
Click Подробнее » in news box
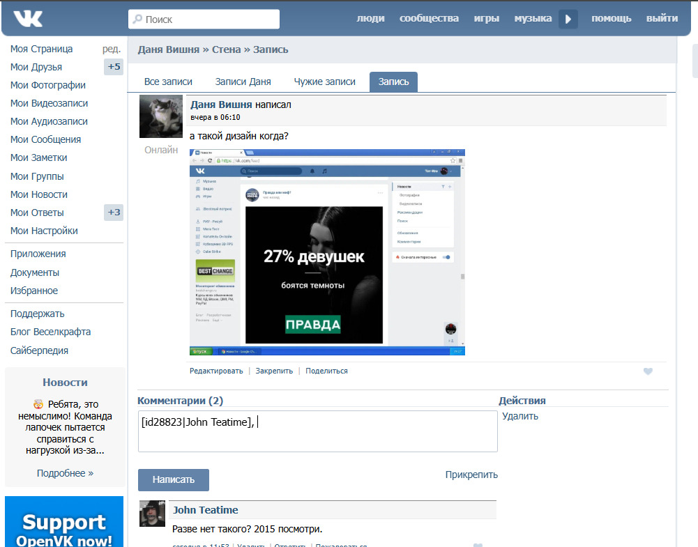click(65, 473)
